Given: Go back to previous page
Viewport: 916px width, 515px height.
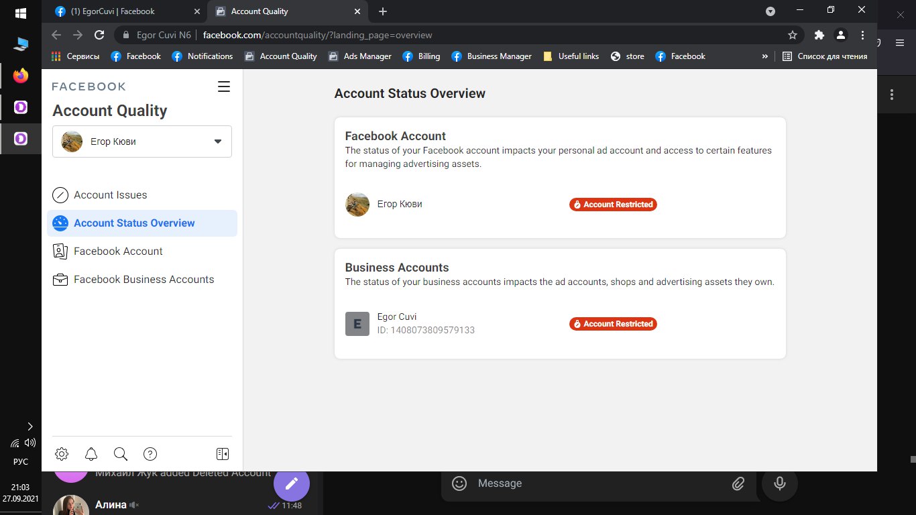Looking at the screenshot, I should 56,35.
